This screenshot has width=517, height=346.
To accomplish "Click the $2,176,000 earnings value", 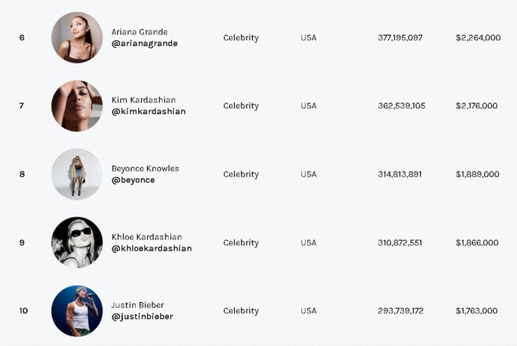I will (477, 106).
